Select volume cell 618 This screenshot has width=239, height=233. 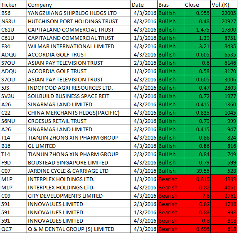pos(224,229)
